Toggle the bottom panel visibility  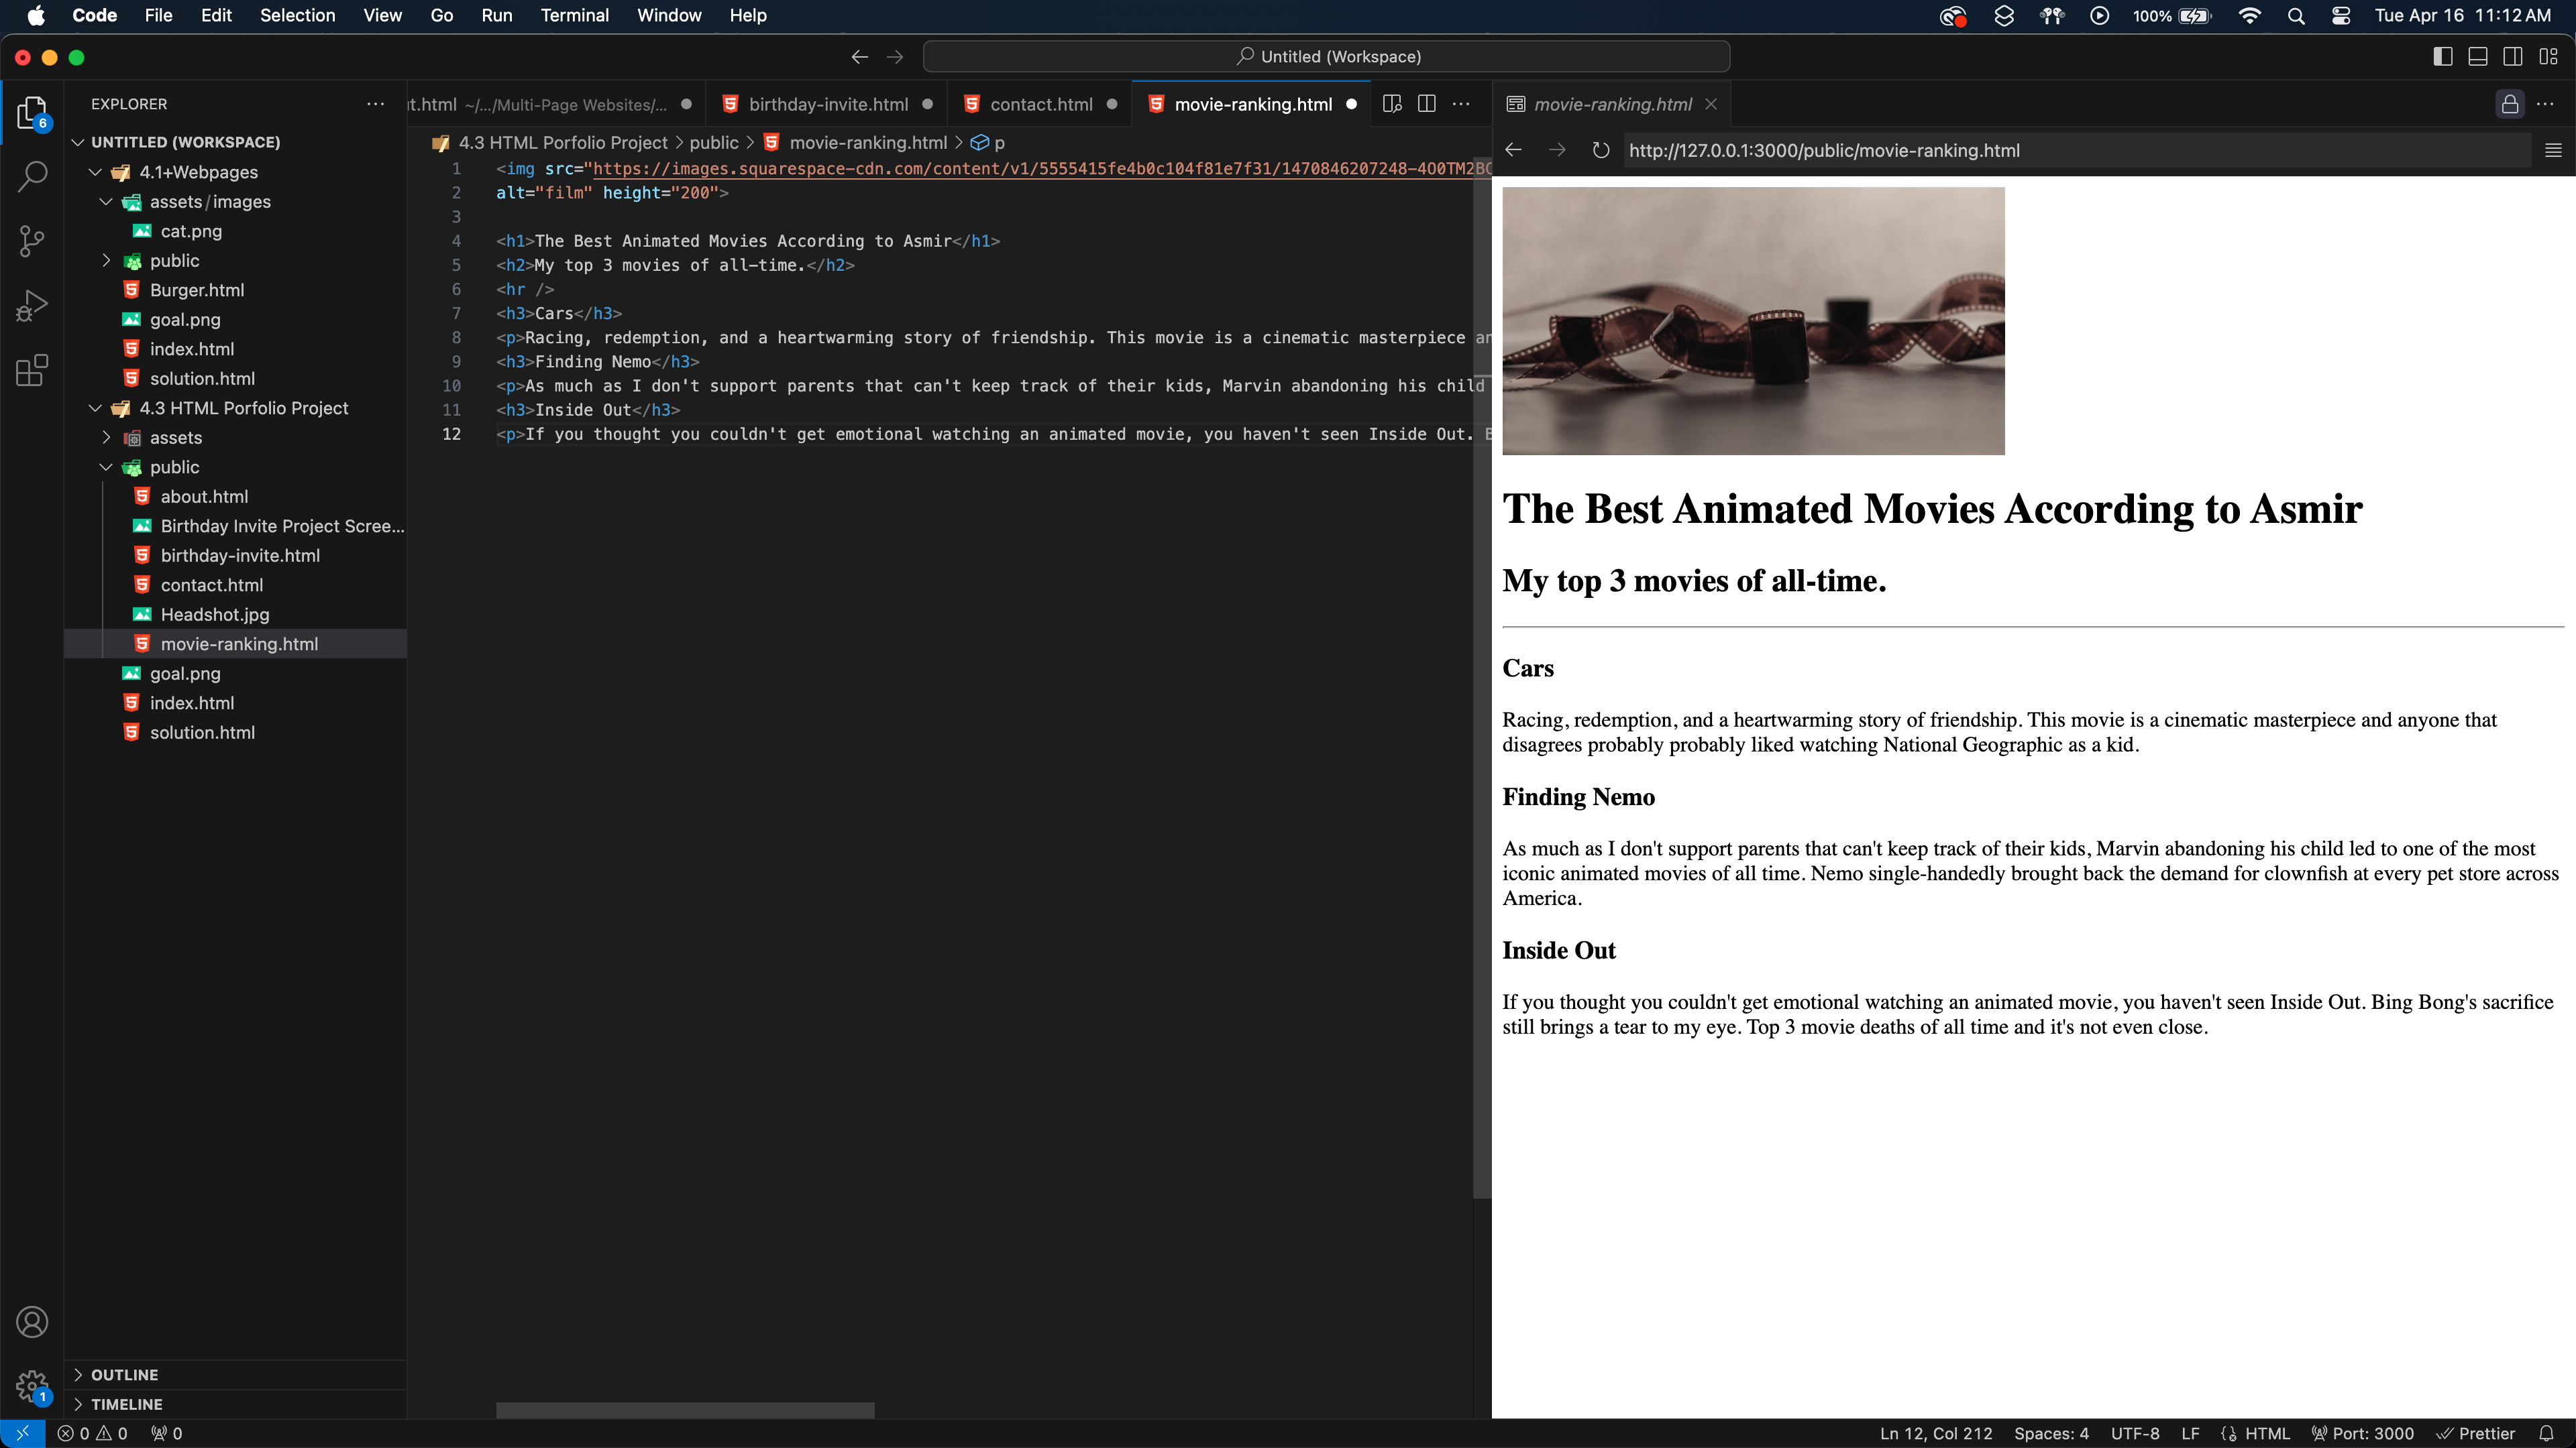(2478, 56)
